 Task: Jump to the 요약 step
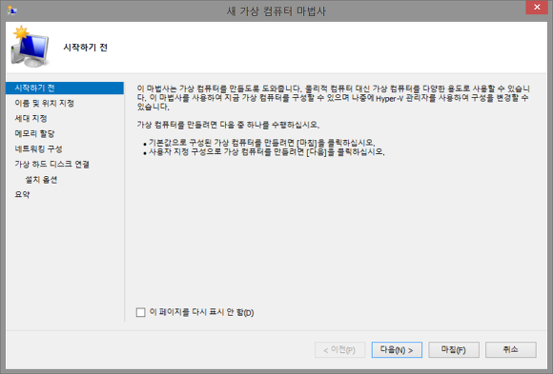click(x=22, y=195)
